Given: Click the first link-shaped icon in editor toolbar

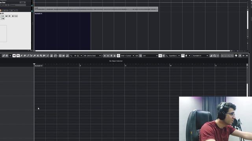Looking at the screenshot, I should tap(4, 56).
